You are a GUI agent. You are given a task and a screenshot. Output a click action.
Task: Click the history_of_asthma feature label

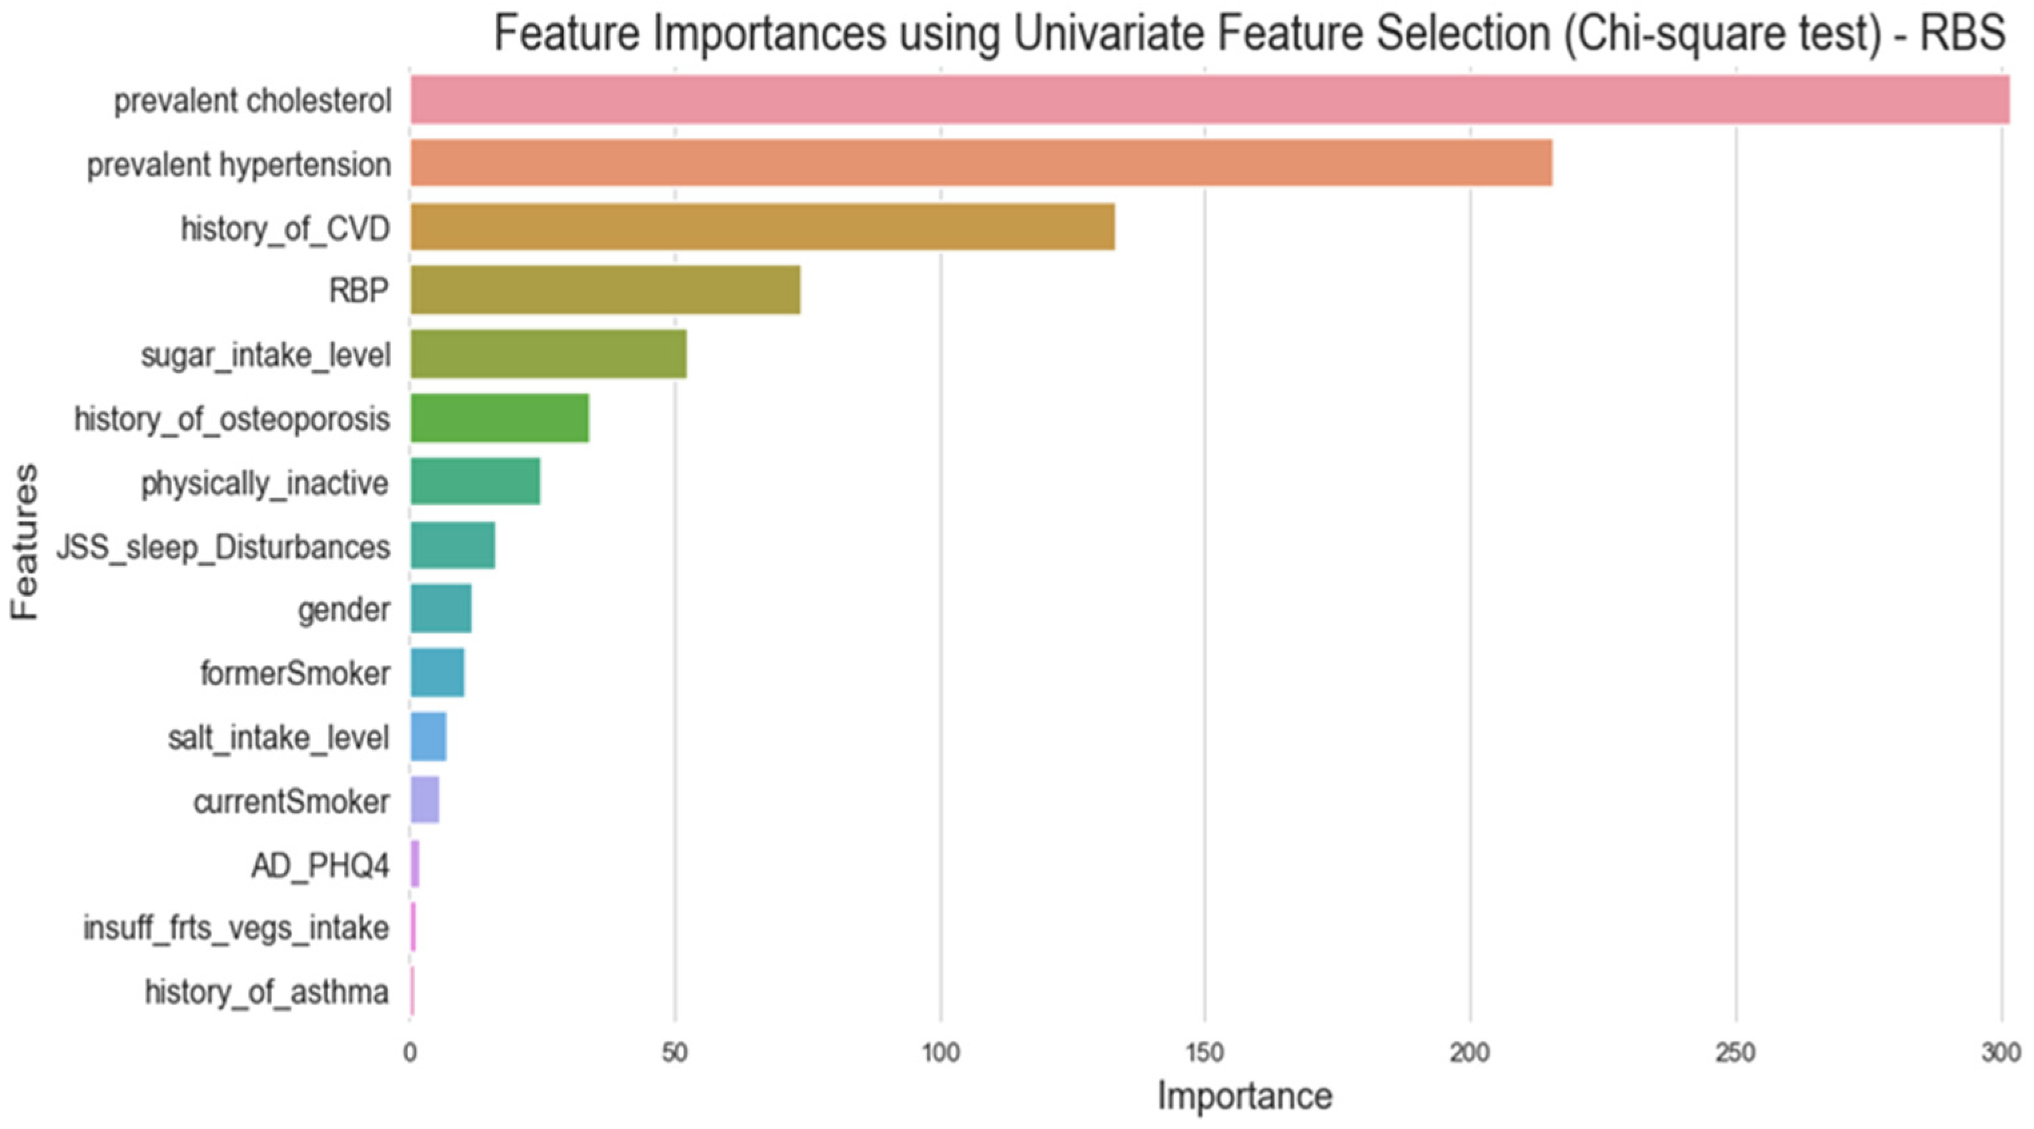click(267, 992)
